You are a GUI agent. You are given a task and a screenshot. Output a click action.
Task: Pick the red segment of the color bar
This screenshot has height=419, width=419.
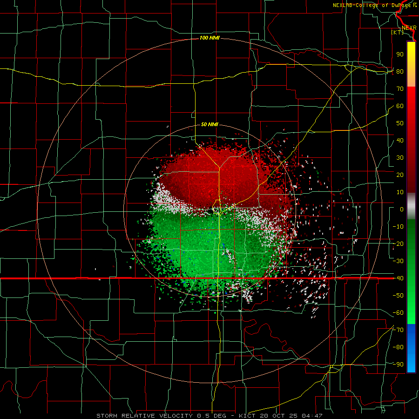tap(411, 140)
